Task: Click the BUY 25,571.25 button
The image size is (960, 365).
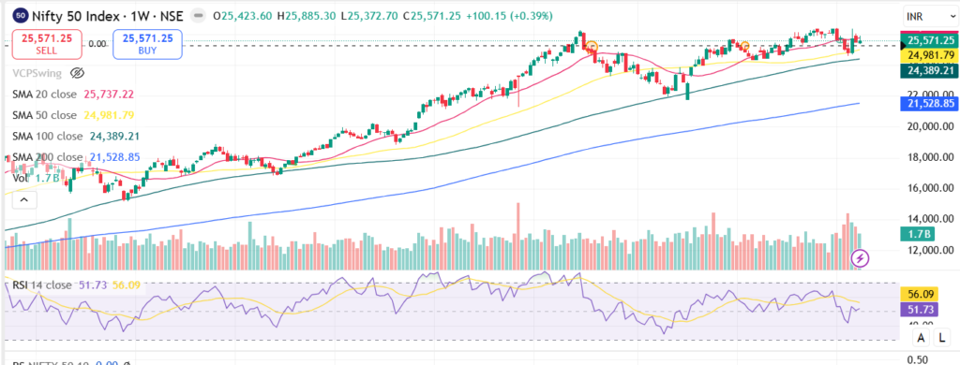Action: click(147, 44)
